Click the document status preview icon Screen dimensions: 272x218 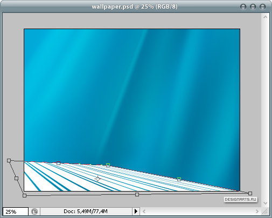point(34,212)
